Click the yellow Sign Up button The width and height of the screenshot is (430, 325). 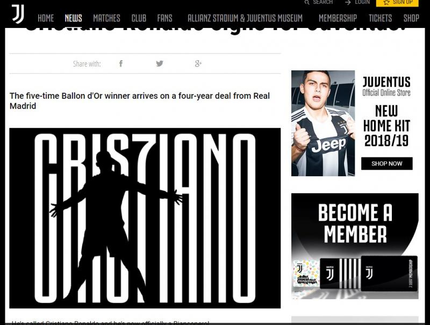pyautogui.click(x=397, y=3)
